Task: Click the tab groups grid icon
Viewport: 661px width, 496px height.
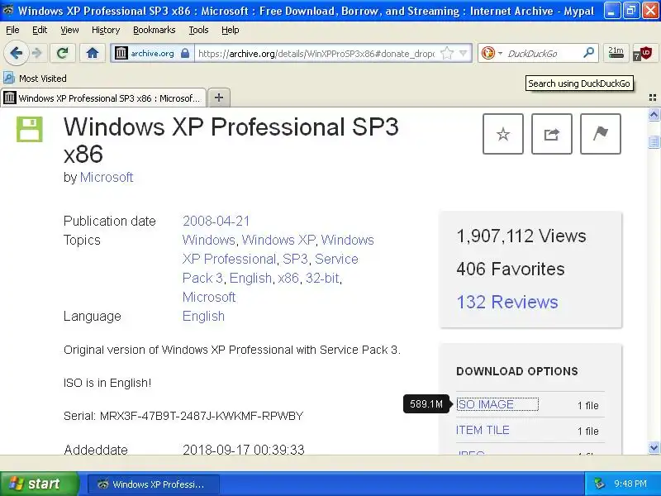Action: click(x=653, y=98)
